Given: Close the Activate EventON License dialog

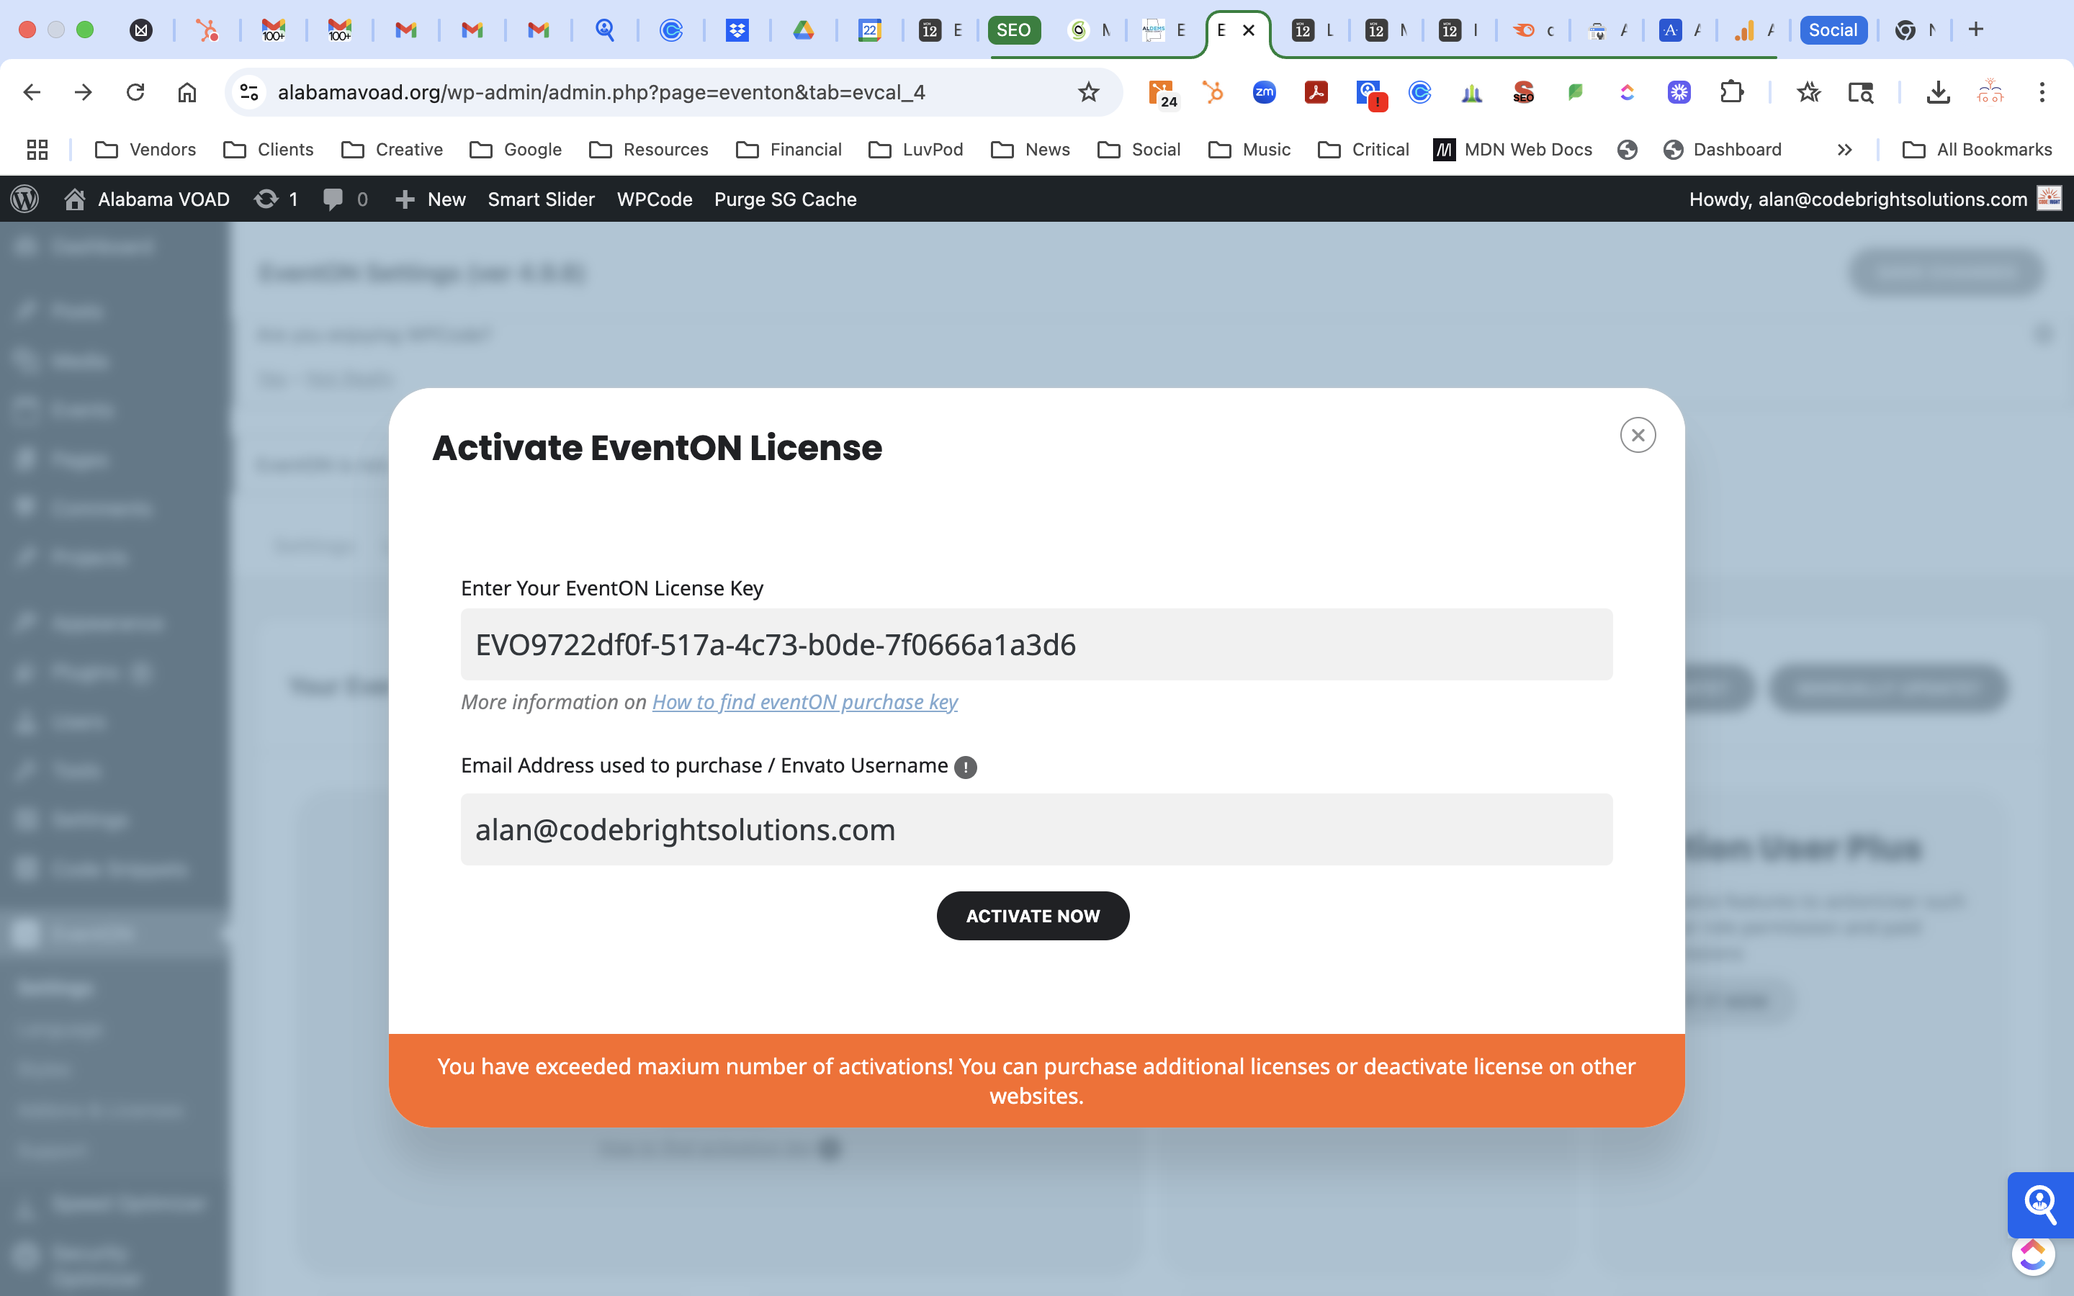Looking at the screenshot, I should pyautogui.click(x=1638, y=436).
